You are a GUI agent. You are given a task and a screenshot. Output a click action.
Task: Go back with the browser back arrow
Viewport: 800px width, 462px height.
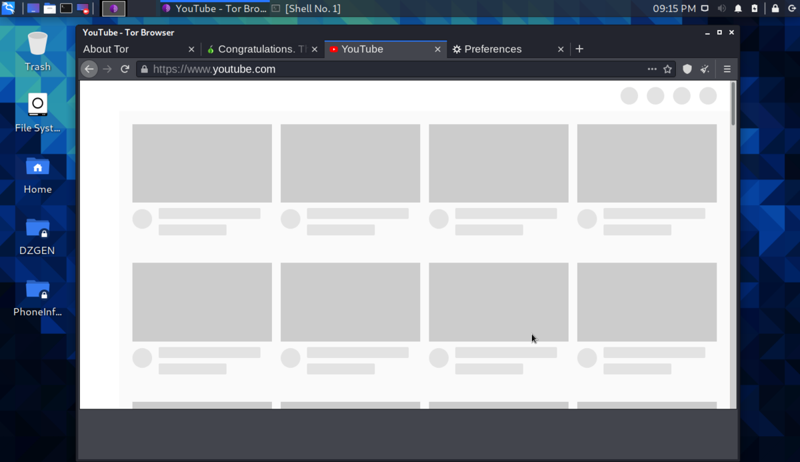tap(89, 69)
